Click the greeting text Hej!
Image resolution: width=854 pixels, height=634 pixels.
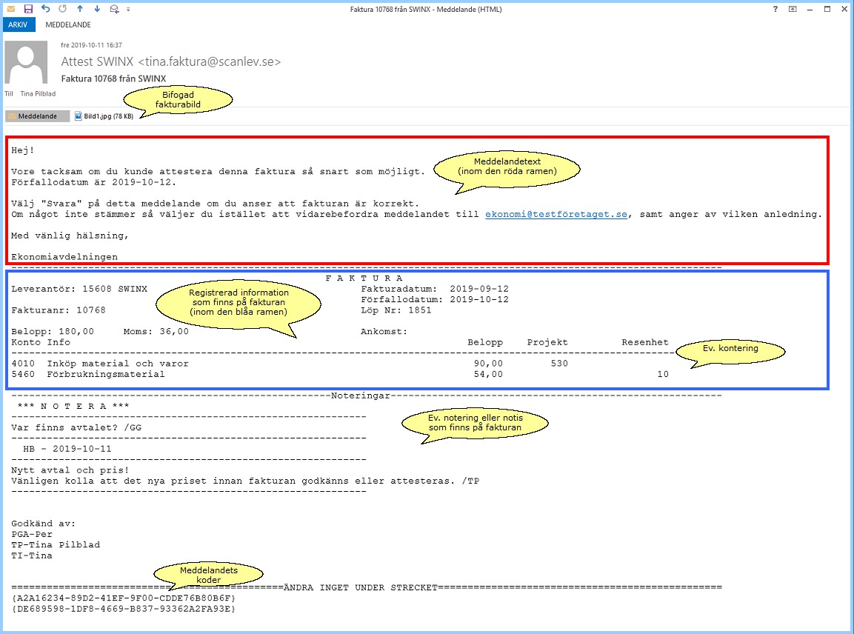23,150
